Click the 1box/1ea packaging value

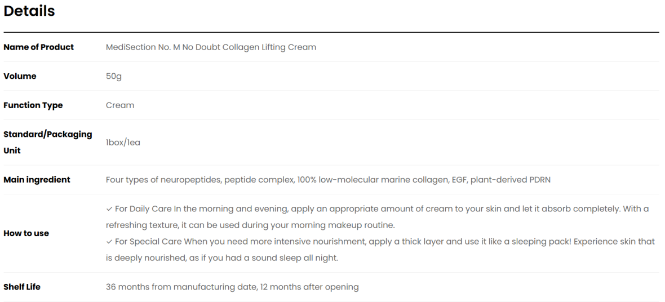point(123,143)
